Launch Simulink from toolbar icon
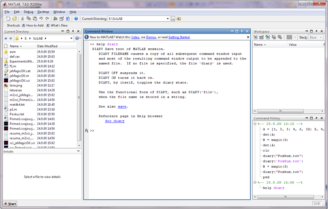The width and height of the screenshot is (328, 209). click(x=55, y=18)
